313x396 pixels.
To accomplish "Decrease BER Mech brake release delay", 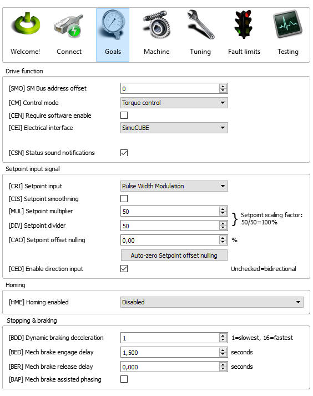I will 223,369.
